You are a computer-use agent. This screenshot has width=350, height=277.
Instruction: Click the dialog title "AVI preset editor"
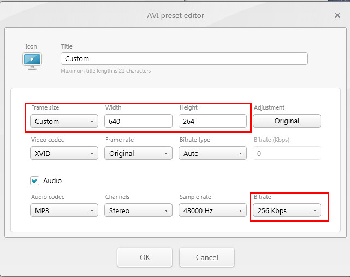[x=175, y=15]
